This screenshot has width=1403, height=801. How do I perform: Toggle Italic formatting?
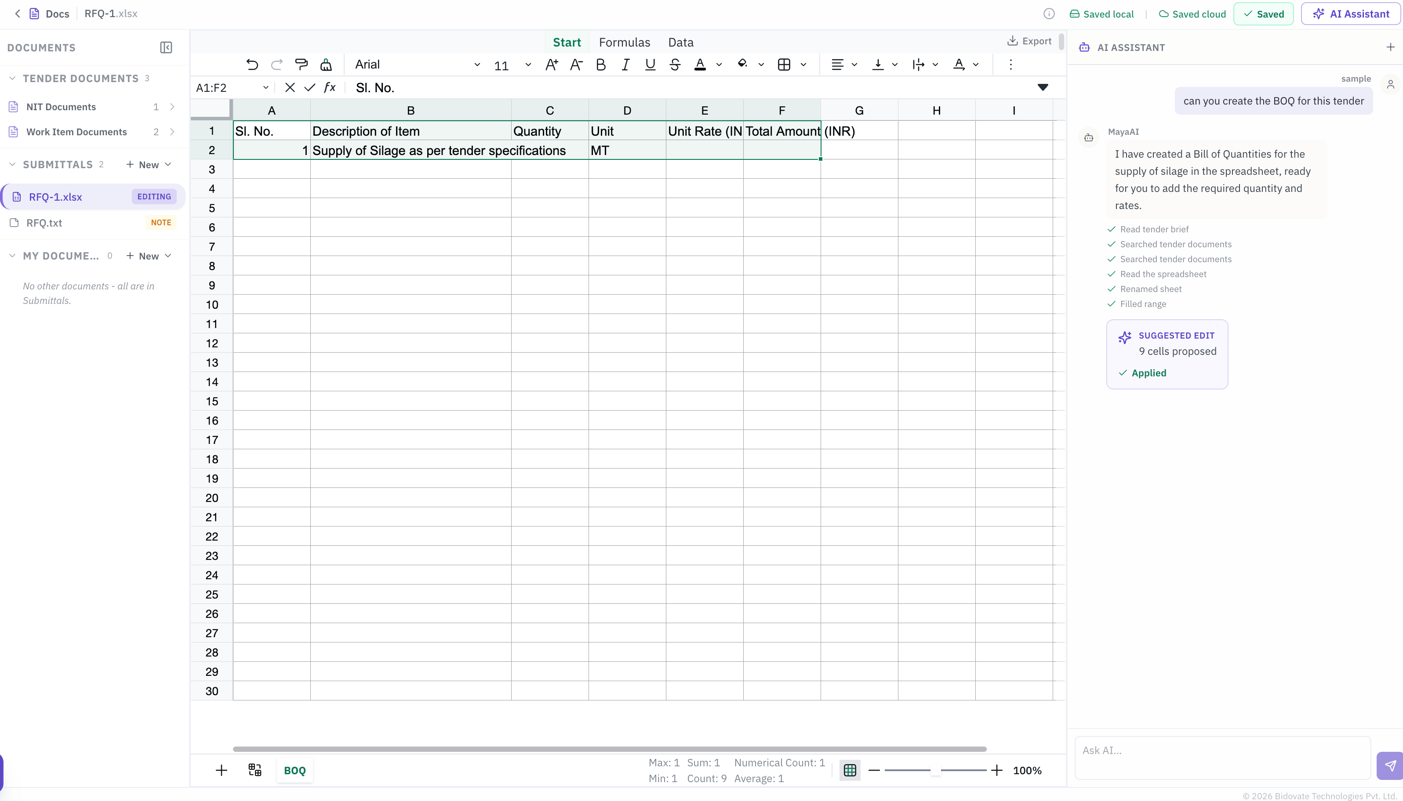point(625,65)
